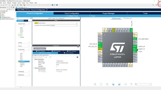Click the pin search box under chip

(x=144, y=84)
